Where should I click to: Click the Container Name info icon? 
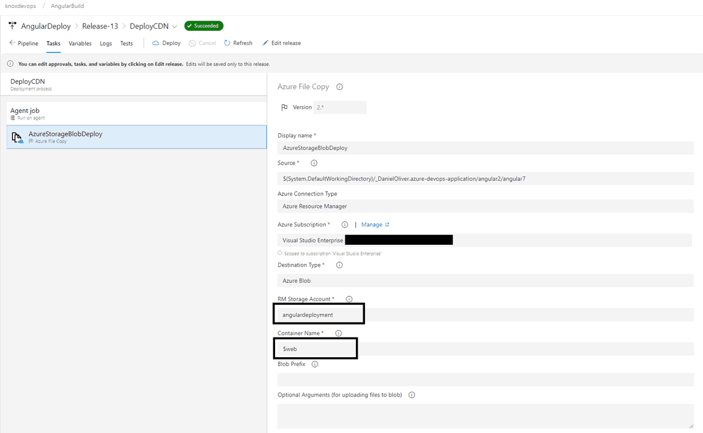click(x=337, y=332)
